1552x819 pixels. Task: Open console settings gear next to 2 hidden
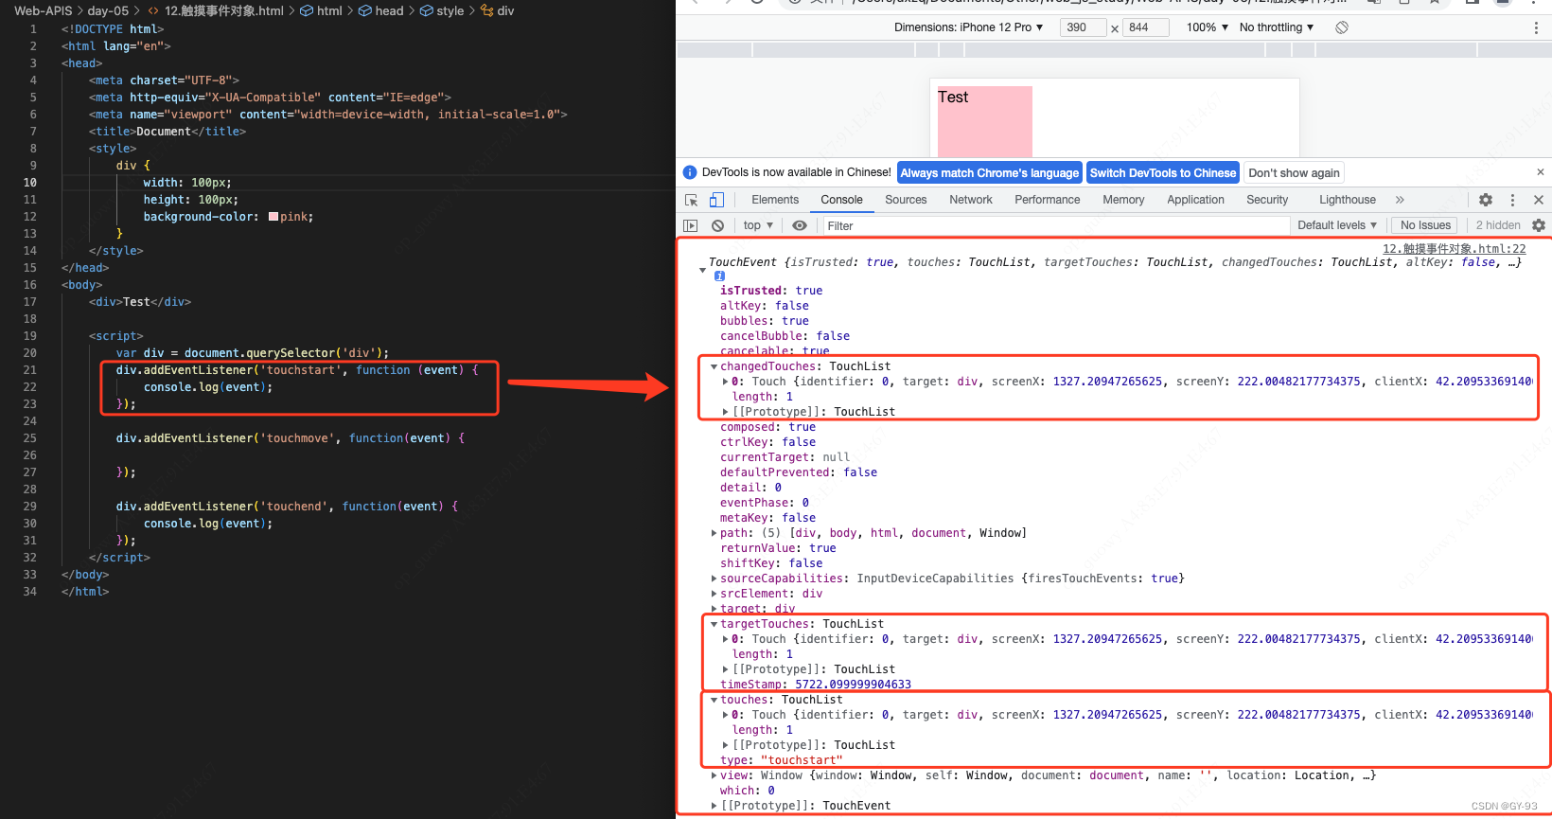tap(1539, 225)
